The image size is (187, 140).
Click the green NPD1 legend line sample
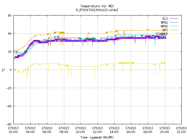coord(174,22)
